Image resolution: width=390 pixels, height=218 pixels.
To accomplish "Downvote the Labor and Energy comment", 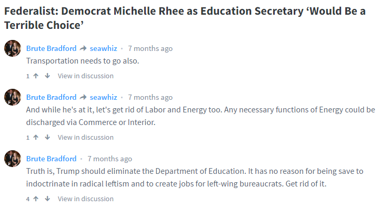I will 47,137.
